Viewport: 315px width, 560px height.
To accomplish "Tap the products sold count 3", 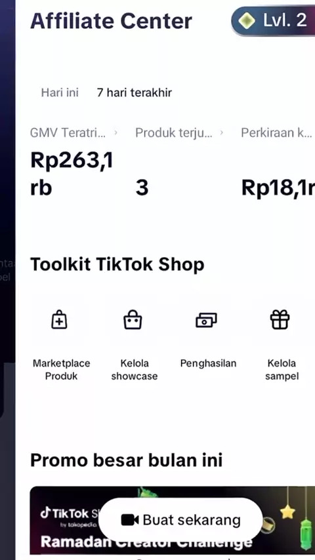I will 142,188.
